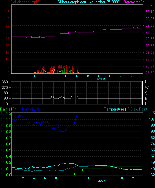155x188 pixels.
Task: Click the Humidity % legend label
Action: click(x=31, y=109)
